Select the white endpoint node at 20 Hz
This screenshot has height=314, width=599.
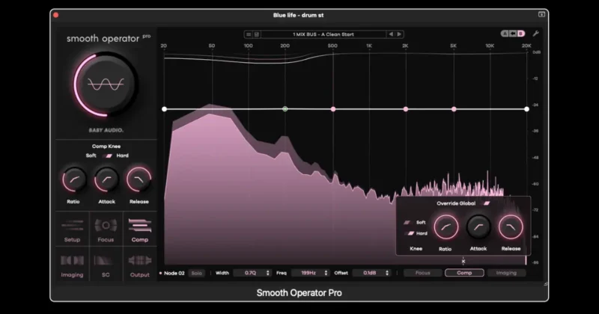click(x=164, y=109)
